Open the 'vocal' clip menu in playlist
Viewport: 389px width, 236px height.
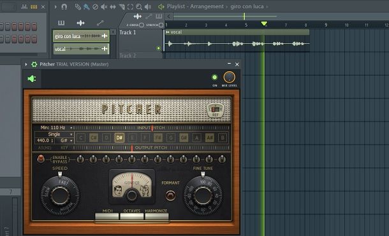coord(168,32)
